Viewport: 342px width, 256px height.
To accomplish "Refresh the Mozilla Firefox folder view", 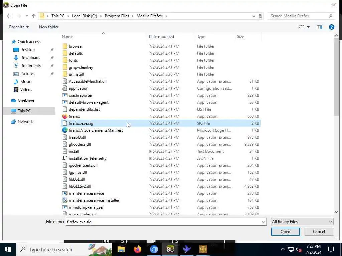I will coord(261,16).
